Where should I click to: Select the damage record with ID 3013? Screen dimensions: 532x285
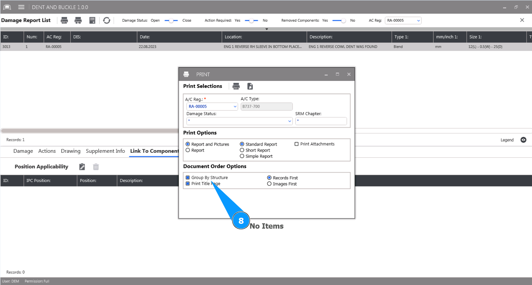266,47
